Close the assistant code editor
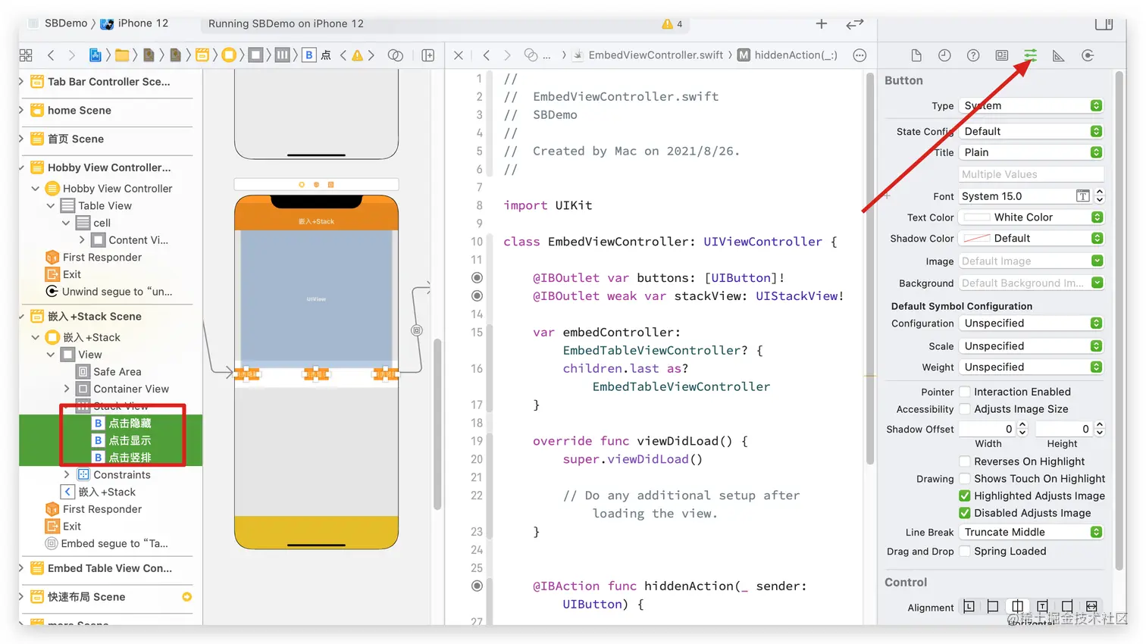Image resolution: width=1146 pixels, height=644 pixels. pyautogui.click(x=459, y=55)
